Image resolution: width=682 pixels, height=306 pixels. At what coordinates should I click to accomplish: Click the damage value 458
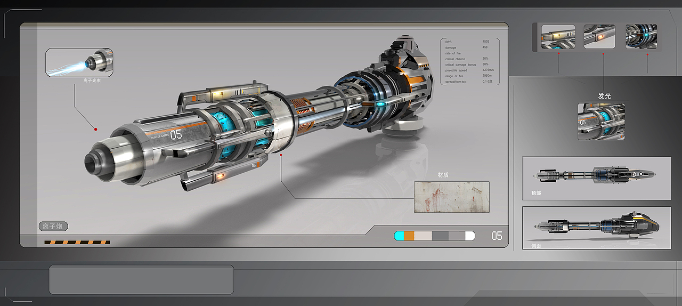pos(485,47)
